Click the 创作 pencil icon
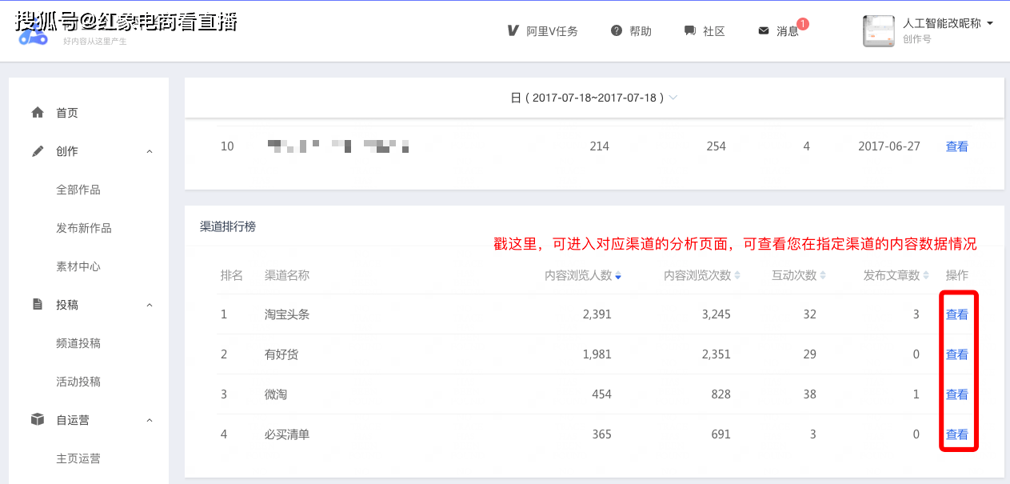The image size is (1010, 484). click(x=38, y=151)
